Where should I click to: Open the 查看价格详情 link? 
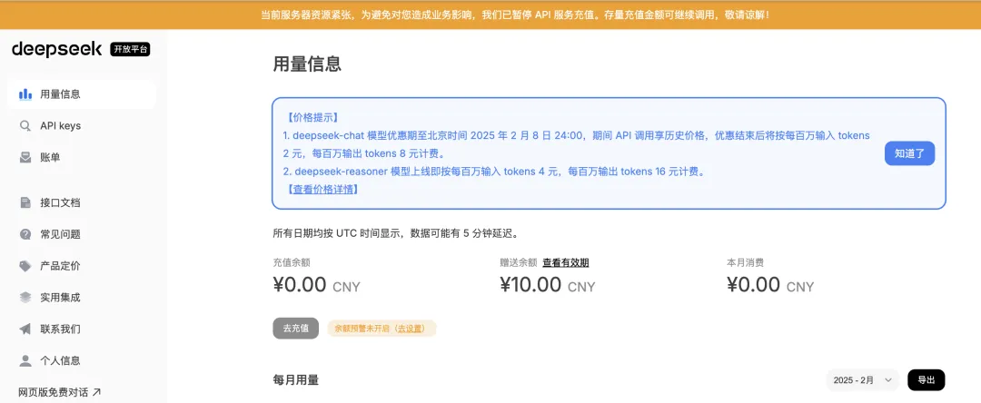pyautogui.click(x=322, y=190)
